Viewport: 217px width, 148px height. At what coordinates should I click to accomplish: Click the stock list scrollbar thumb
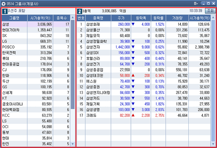click(213, 81)
